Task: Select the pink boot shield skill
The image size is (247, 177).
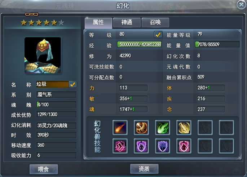Action: tap(120, 146)
